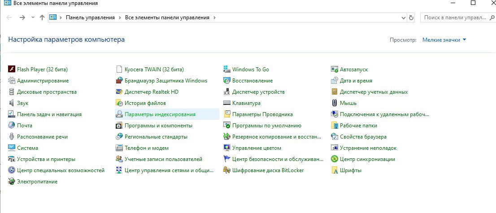The width and height of the screenshot is (496, 213).
Task: Open Свойства браузера link
Action: pos(363,137)
